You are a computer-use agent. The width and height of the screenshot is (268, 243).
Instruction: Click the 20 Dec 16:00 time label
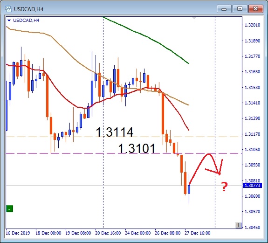[108, 233]
